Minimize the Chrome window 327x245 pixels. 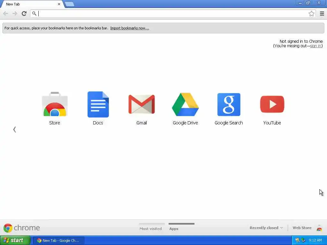pyautogui.click(x=300, y=3)
